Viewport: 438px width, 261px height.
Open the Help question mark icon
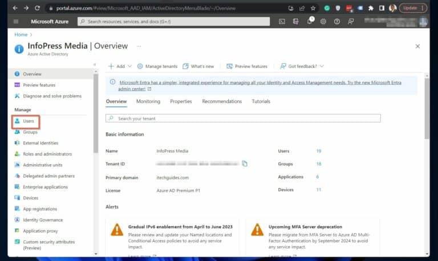(x=337, y=22)
